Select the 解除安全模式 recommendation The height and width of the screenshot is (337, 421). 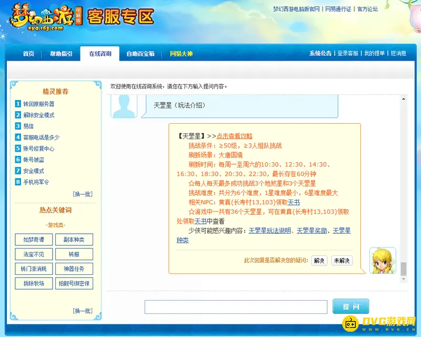coord(38,115)
